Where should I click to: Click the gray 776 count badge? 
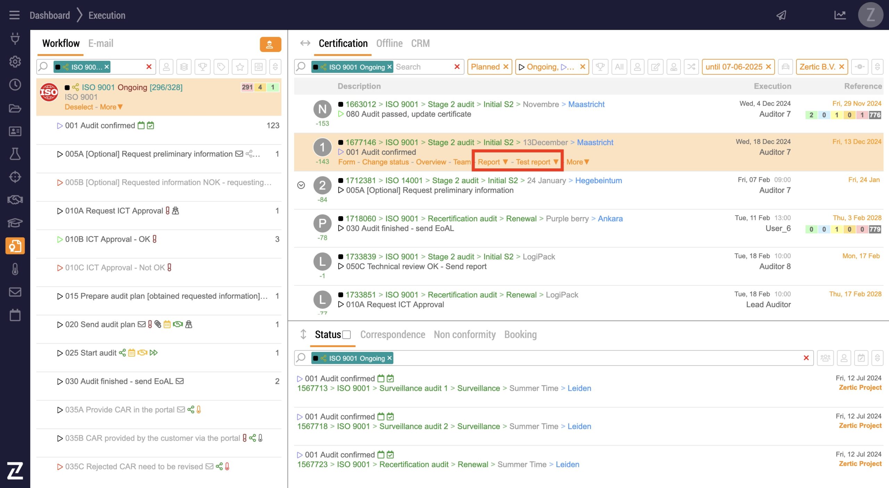875,115
